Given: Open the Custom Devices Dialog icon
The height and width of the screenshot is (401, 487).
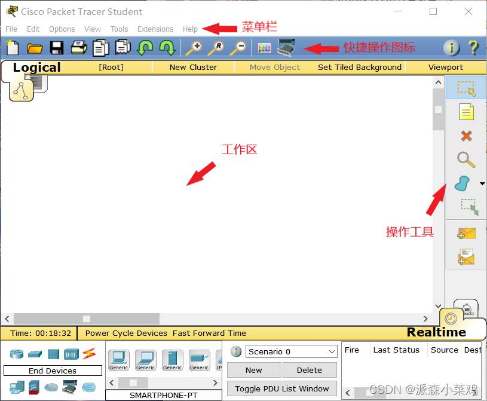Looking at the screenshot, I should [286, 48].
